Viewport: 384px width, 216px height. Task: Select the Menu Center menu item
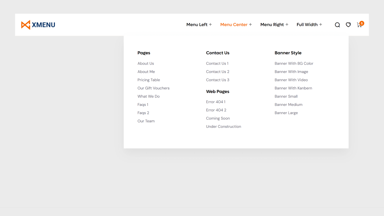(x=234, y=25)
